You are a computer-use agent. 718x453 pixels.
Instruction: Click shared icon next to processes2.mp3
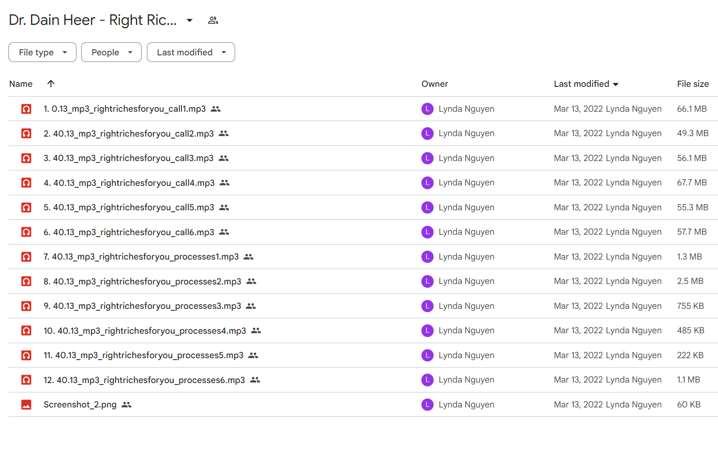(x=252, y=281)
